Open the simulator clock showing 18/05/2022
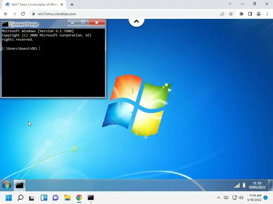 [257, 185]
